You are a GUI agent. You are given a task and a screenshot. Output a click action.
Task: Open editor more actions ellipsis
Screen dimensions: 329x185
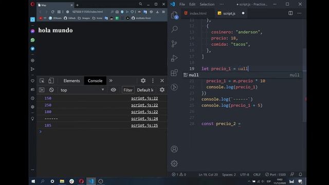tap(299, 13)
